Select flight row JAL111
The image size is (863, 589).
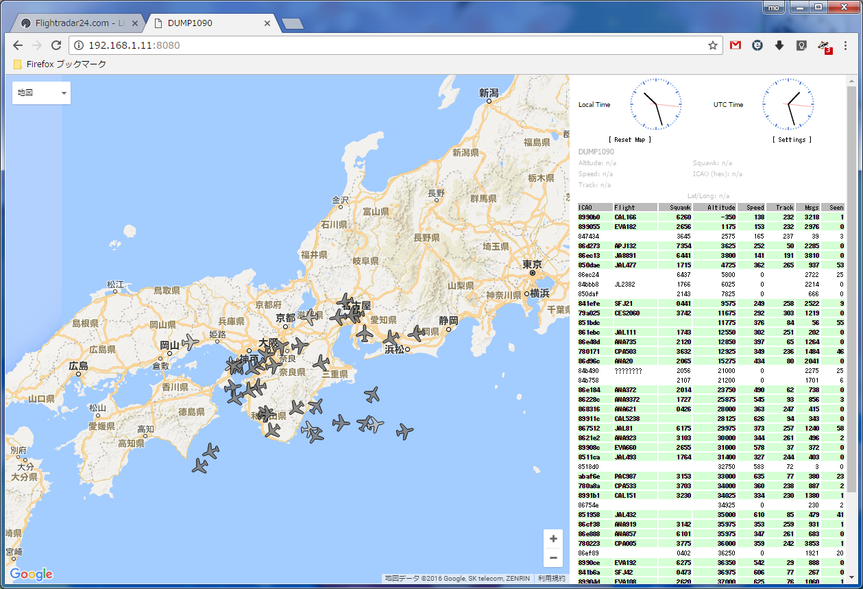pyautogui.click(x=711, y=332)
